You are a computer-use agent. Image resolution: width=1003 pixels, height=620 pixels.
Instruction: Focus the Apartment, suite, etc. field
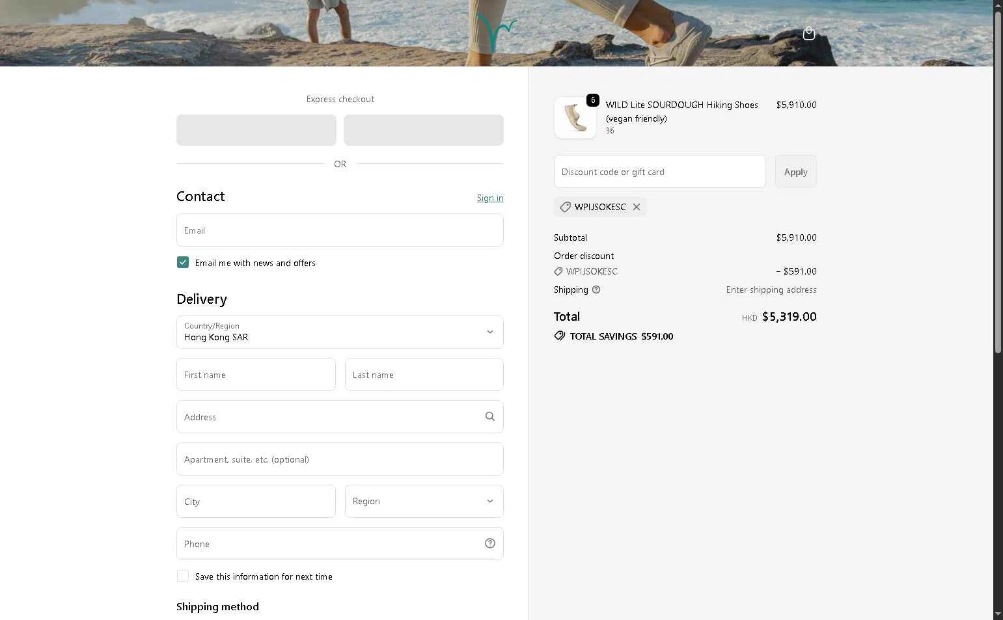click(340, 459)
